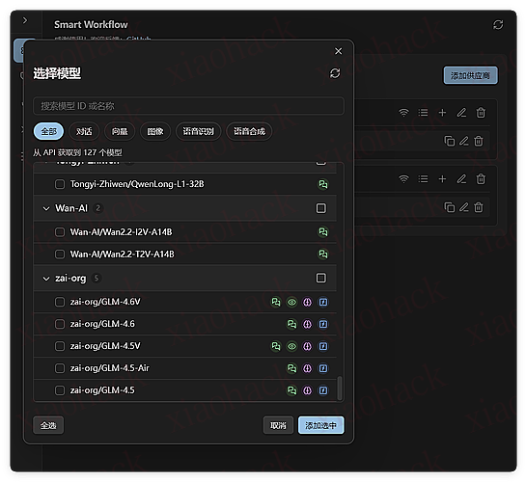The width and height of the screenshot is (526, 482).
Task: Select the 语音识别 filter tab
Action: (x=198, y=131)
